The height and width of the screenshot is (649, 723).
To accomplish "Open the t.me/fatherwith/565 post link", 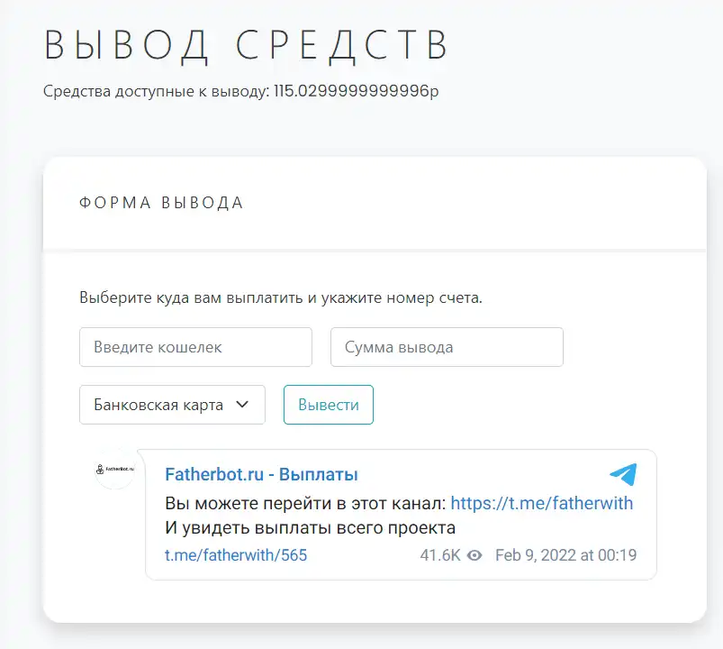I will (x=236, y=555).
